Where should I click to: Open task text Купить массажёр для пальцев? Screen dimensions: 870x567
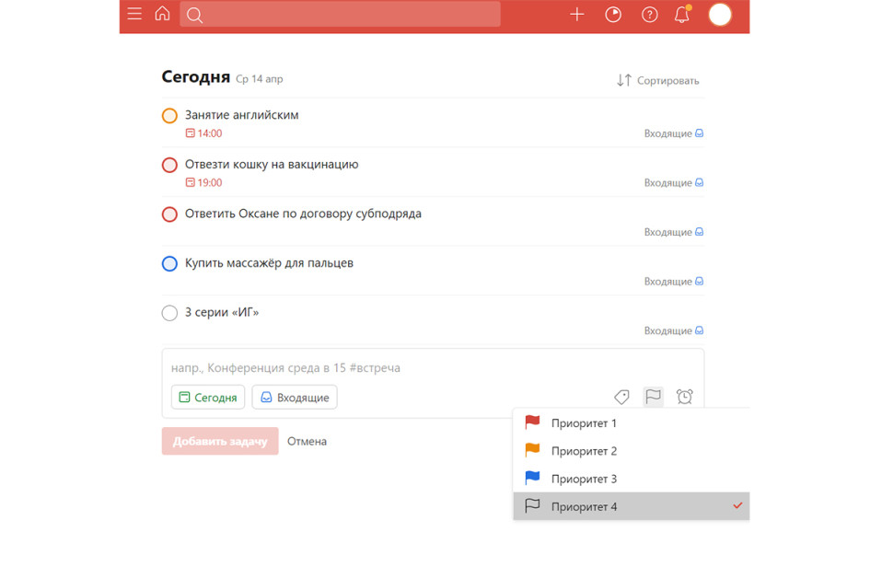tap(269, 263)
